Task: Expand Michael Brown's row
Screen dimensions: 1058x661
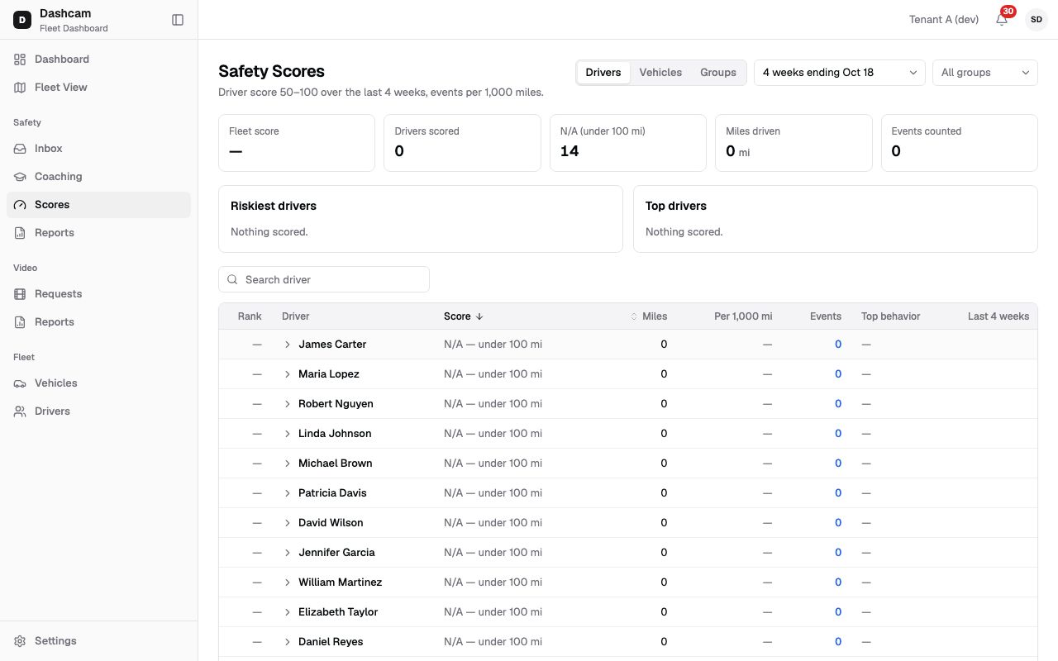Action: pyautogui.click(x=288, y=464)
